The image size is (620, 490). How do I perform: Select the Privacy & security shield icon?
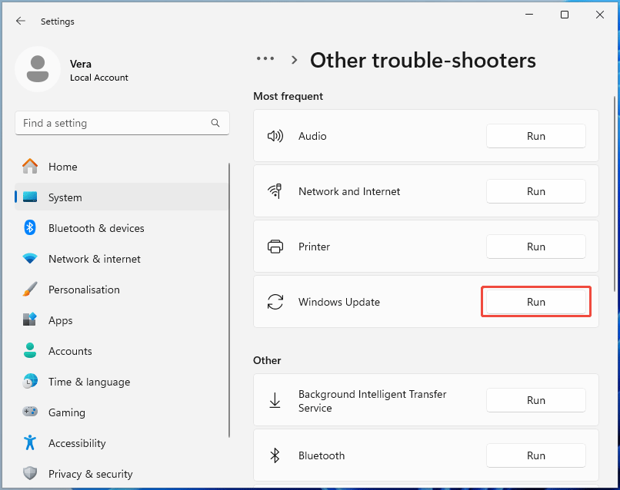point(29,474)
